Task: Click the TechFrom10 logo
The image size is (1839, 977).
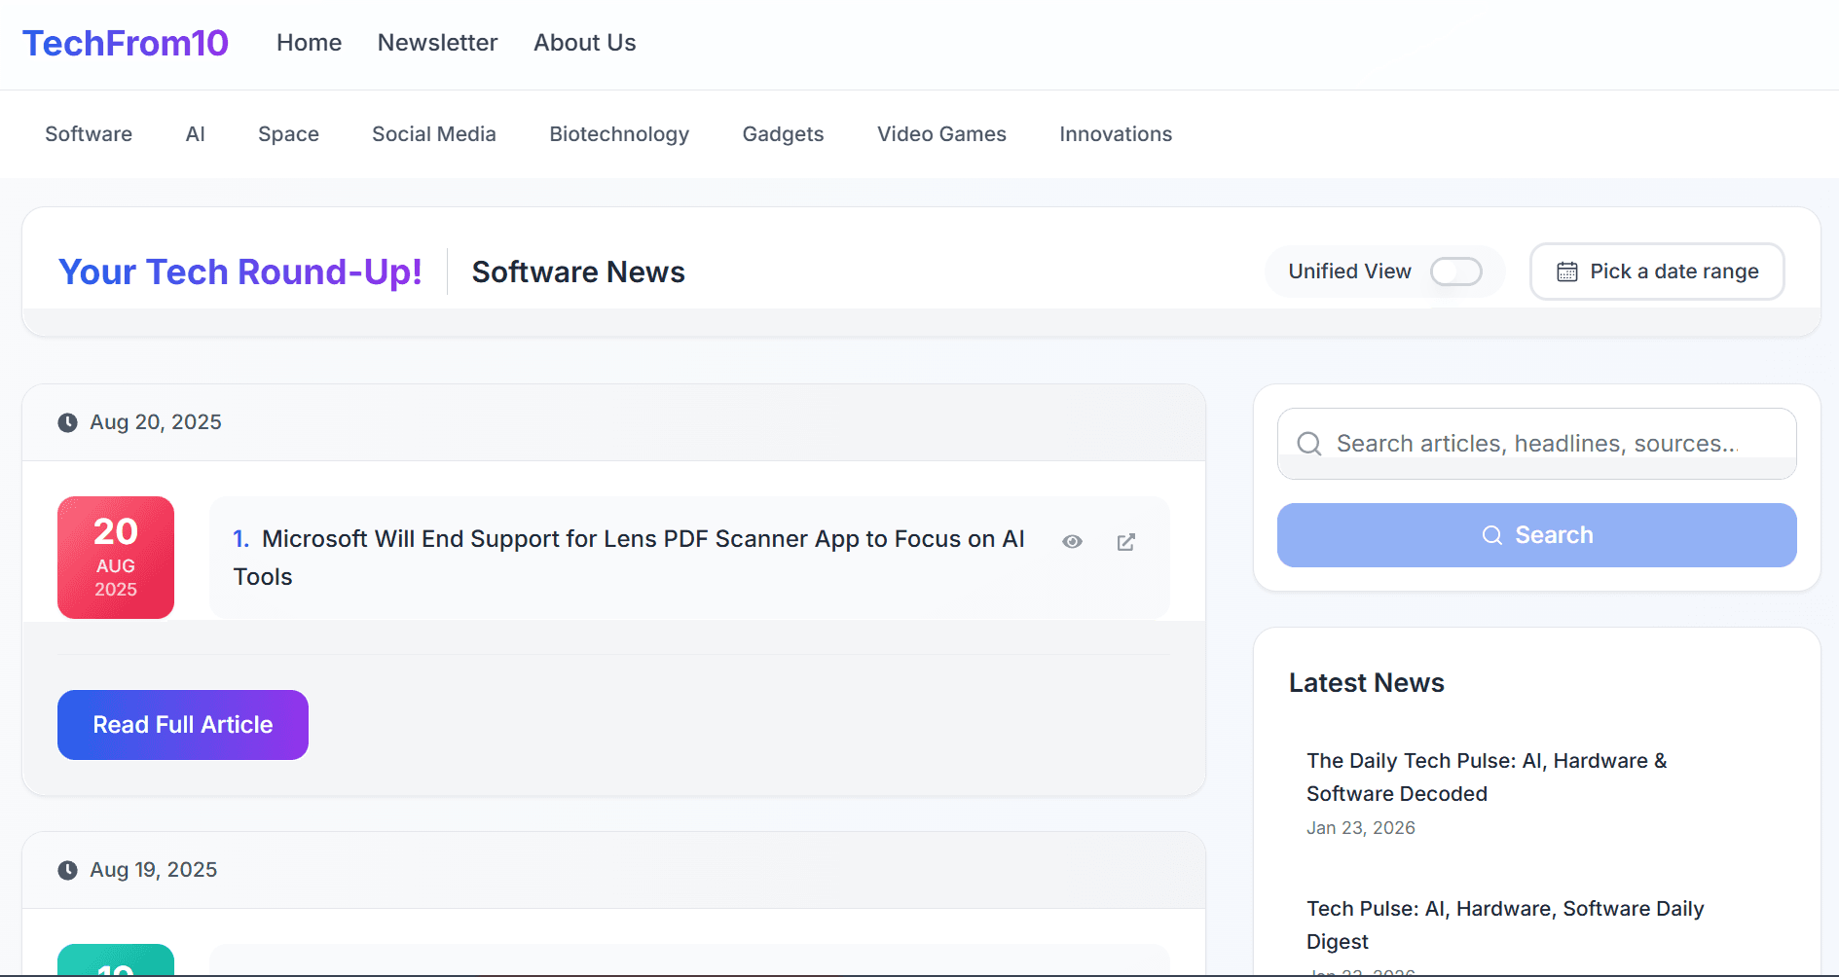Action: 126,42
